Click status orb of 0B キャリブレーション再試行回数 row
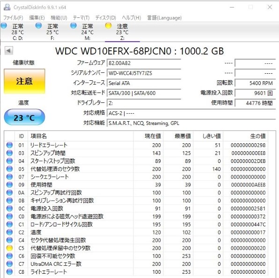Viewport: 279px width, 278px height. coord(9,201)
